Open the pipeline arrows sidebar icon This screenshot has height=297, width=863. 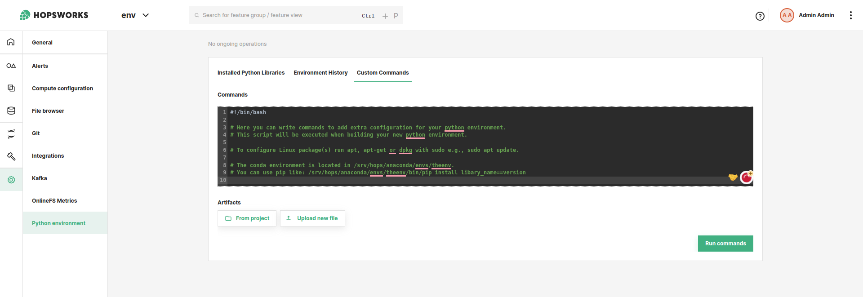[x=11, y=134]
